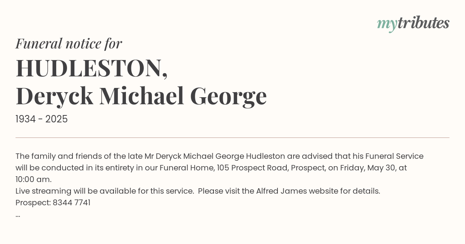Click the "Prospect:" label before phone number
This screenshot has width=465, height=244.
point(33,203)
